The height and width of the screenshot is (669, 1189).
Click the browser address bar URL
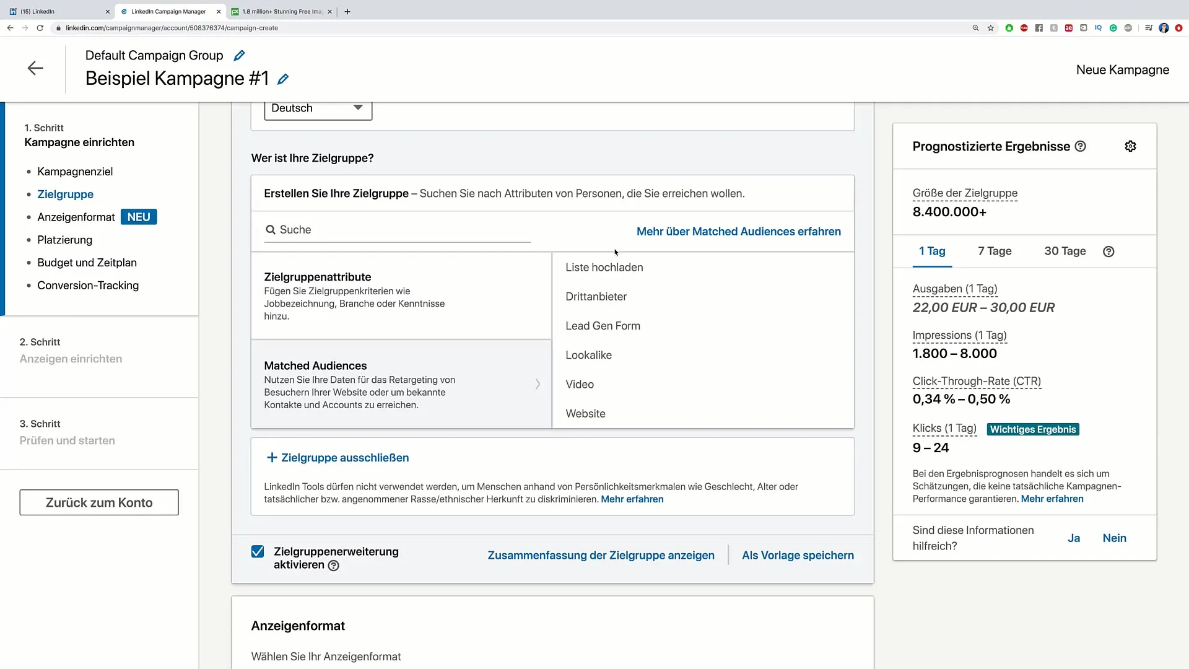(172, 28)
